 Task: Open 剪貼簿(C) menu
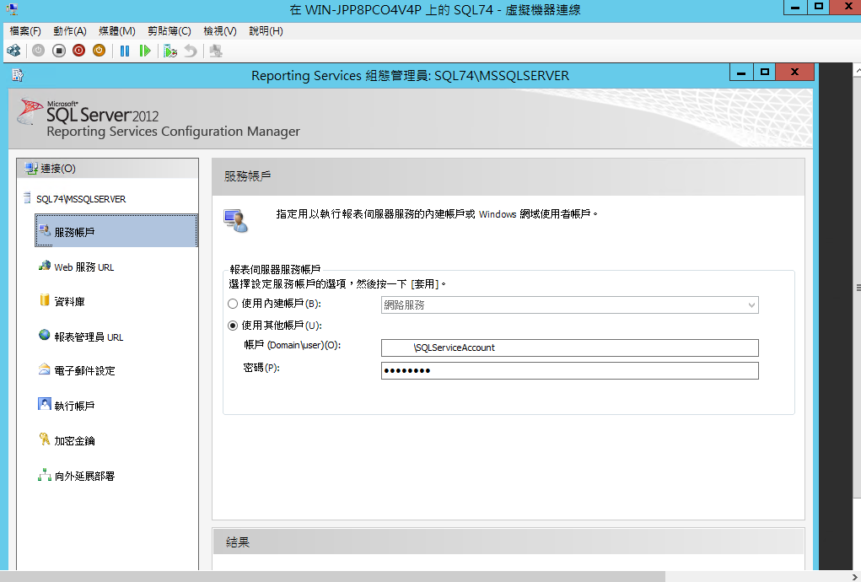click(170, 31)
